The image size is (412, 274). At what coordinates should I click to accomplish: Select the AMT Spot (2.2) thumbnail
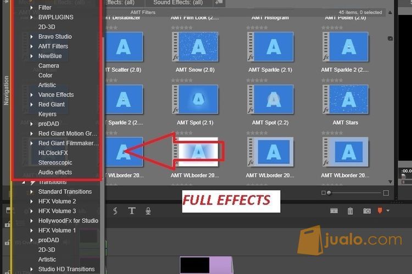[270, 99]
